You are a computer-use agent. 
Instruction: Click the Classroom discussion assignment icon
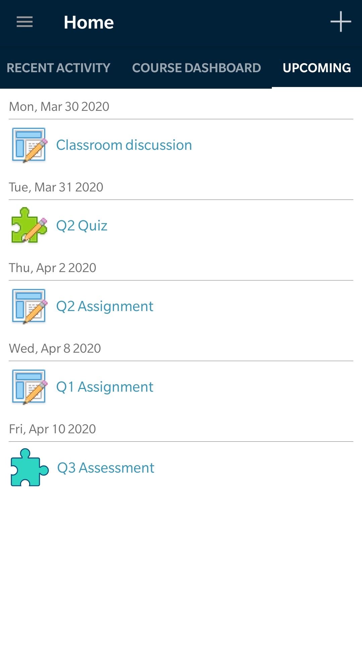(29, 145)
